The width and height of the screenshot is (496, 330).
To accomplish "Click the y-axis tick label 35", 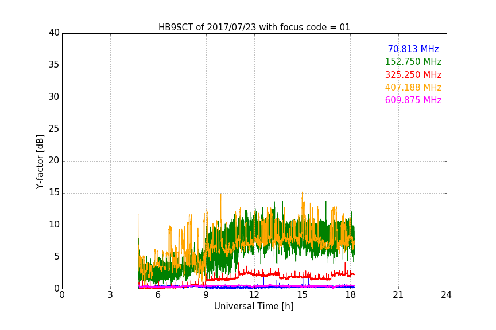I will 54,65.
